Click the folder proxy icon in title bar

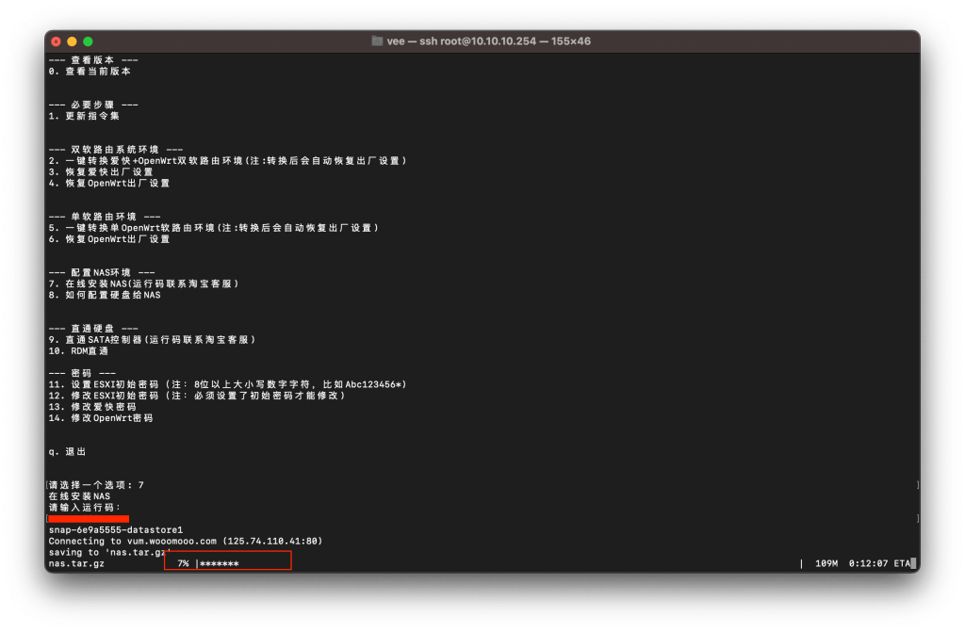377,41
